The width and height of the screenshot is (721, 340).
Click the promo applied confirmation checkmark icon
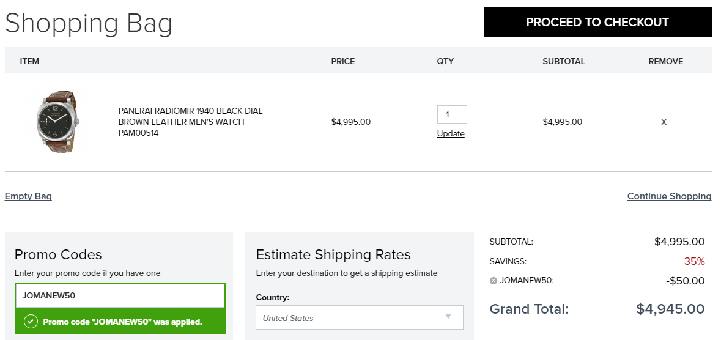coord(31,322)
